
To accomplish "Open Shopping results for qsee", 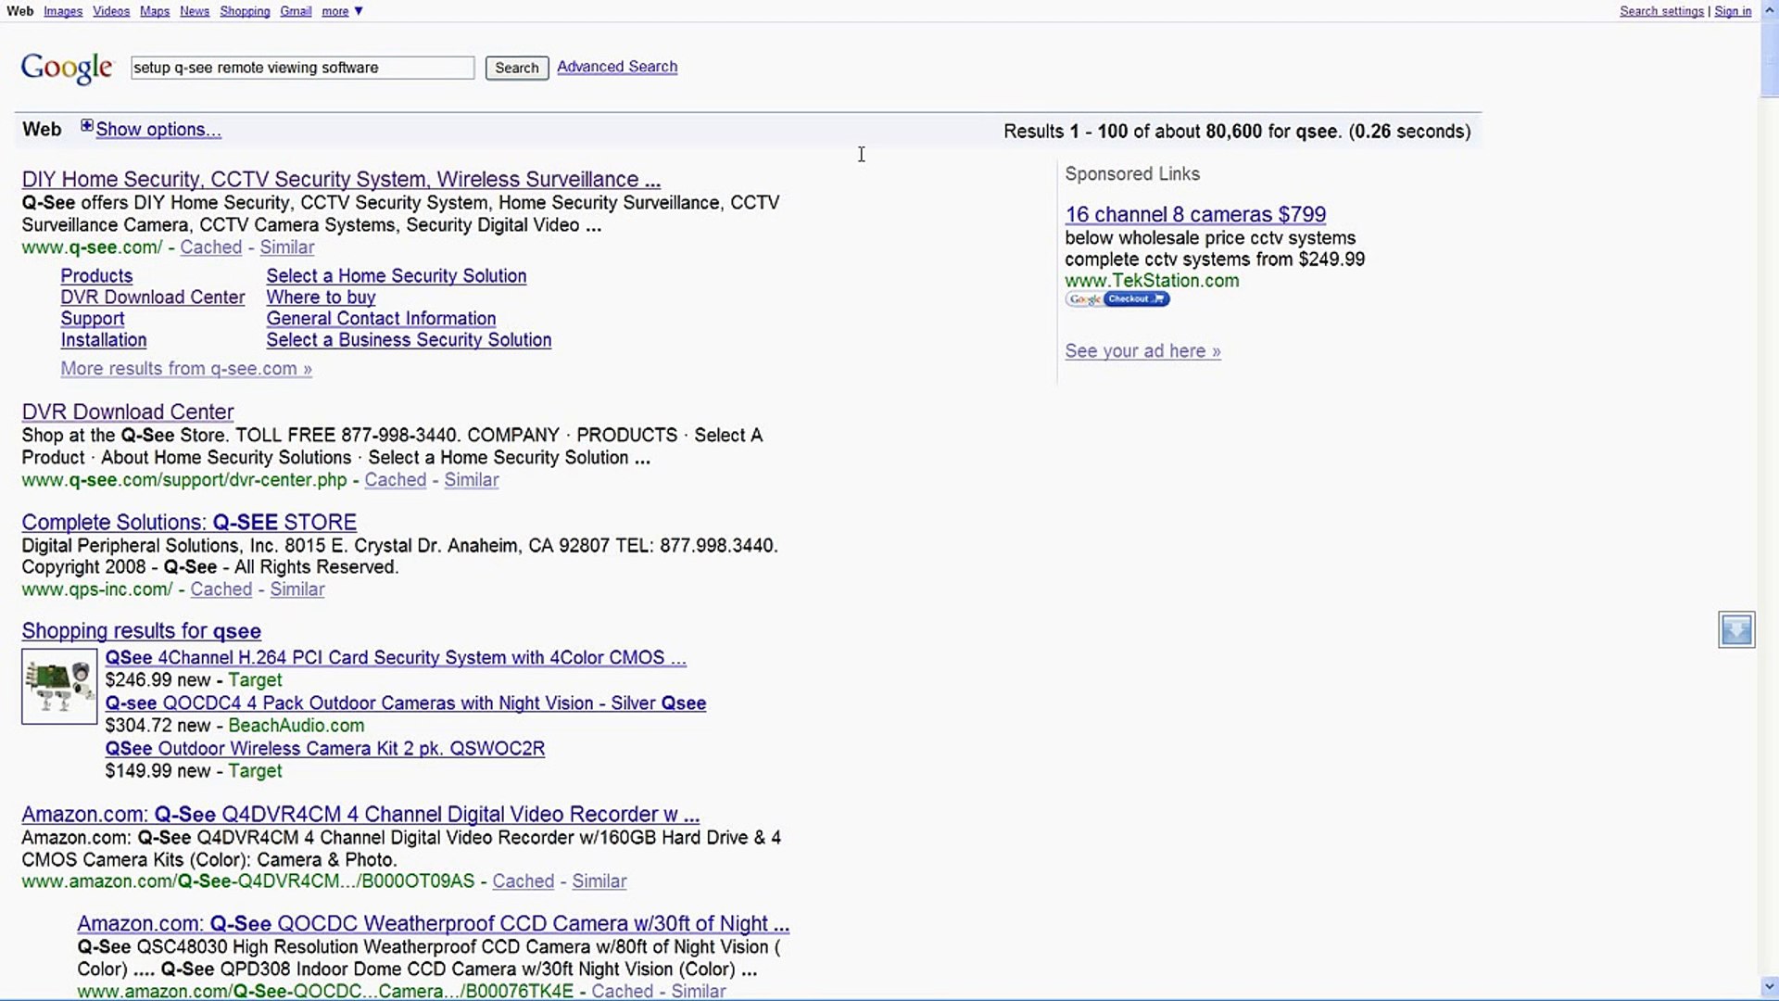I will [x=141, y=631].
